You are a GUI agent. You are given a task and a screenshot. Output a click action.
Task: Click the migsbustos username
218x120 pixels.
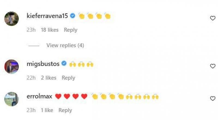click(x=43, y=64)
